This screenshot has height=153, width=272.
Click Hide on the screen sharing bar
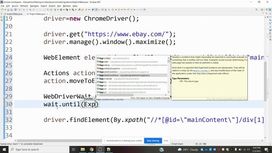click(x=166, y=141)
